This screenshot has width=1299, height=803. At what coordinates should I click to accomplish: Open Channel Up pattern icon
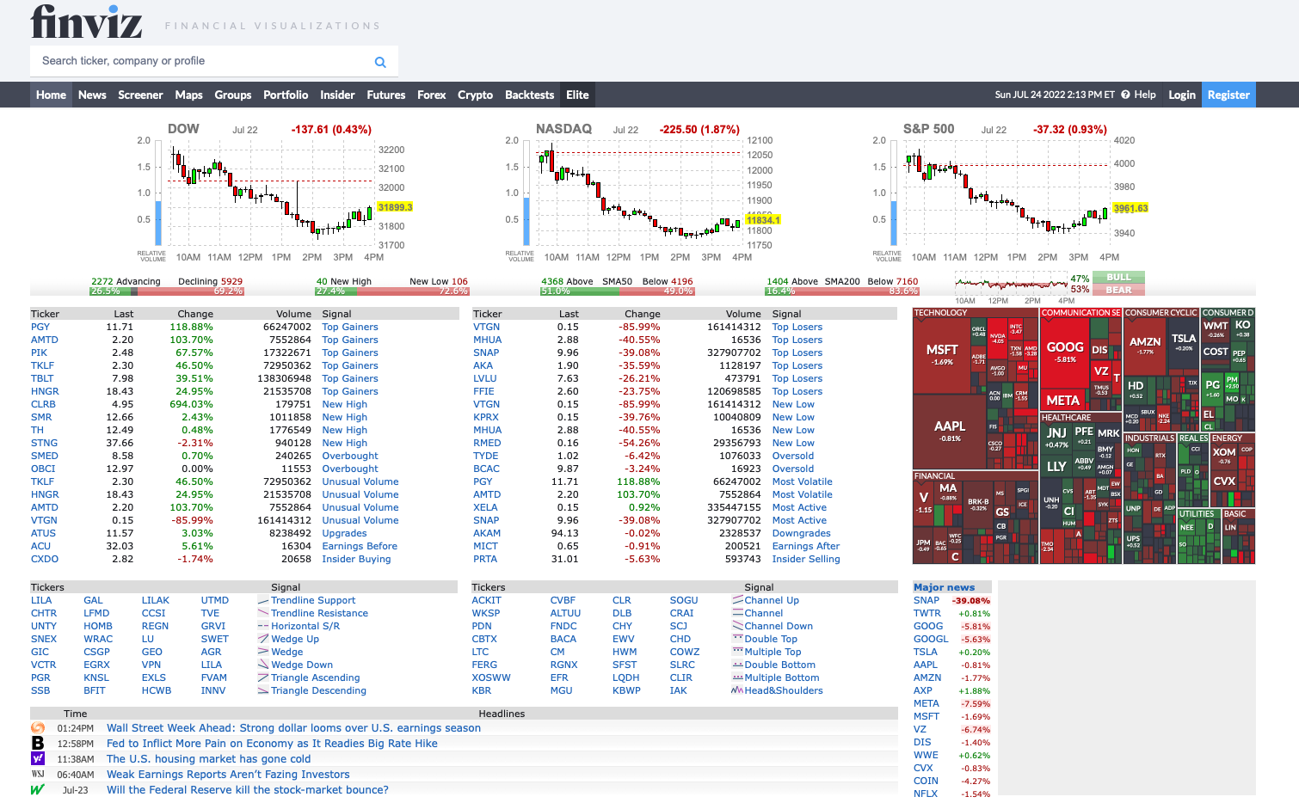(x=737, y=600)
